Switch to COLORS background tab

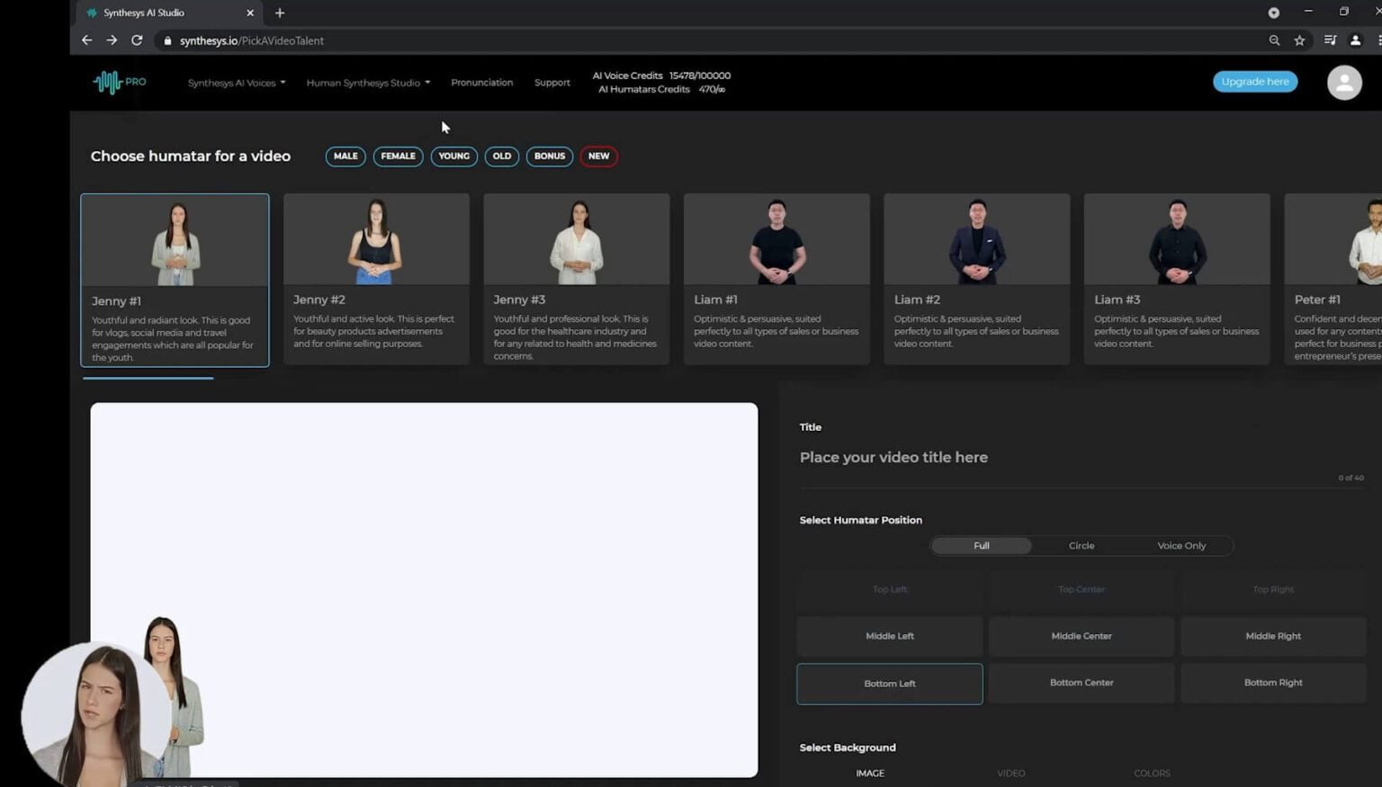pos(1152,774)
